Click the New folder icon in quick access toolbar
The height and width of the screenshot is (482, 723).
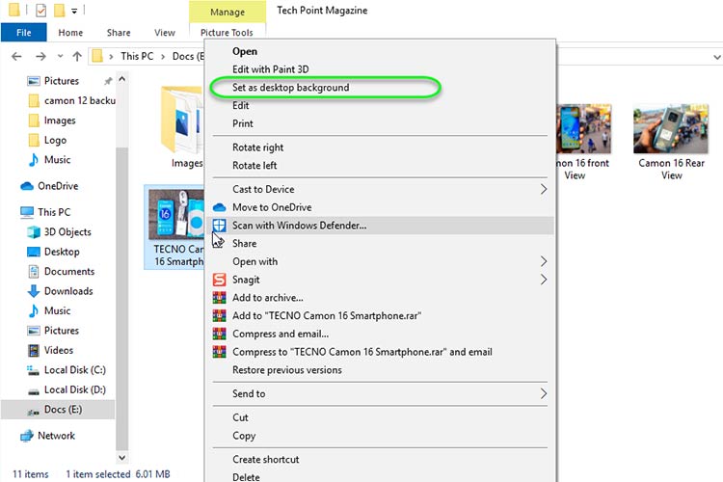coord(60,10)
